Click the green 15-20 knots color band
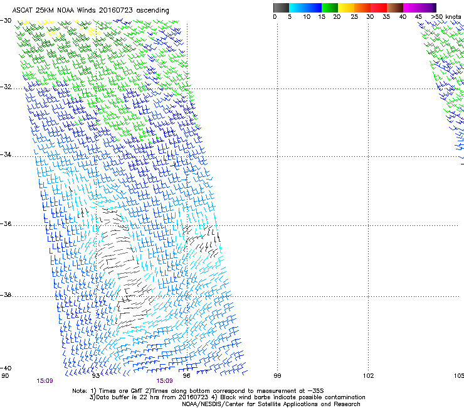 tap(330, 8)
